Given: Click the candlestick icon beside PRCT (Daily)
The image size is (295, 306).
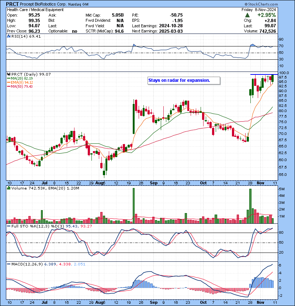Looking at the screenshot, I should coord(8,74).
